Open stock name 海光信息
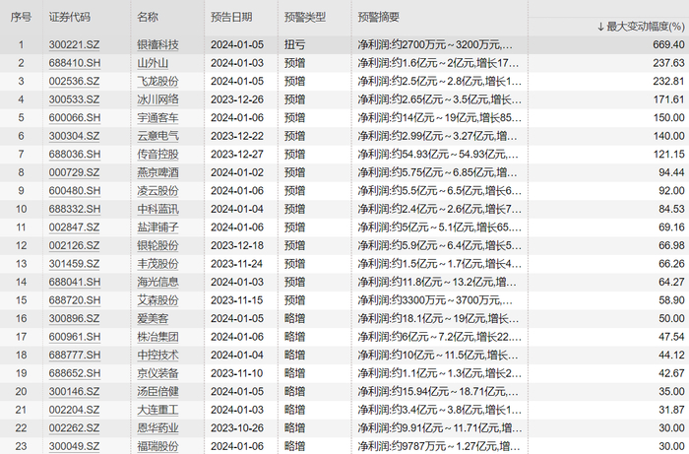The image size is (689, 454). tap(158, 283)
